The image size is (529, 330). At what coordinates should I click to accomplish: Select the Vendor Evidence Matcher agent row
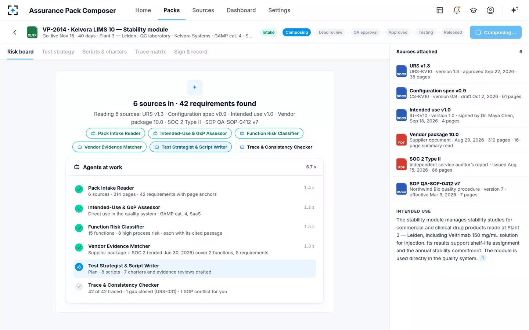pyautogui.click(x=195, y=249)
